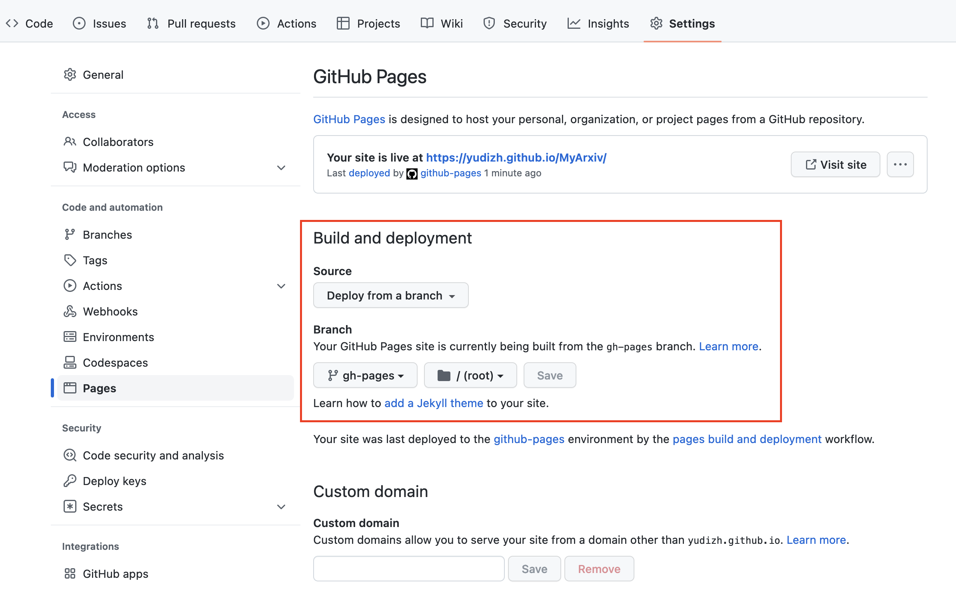Open the three-dot menu beside Visit site
This screenshot has width=956, height=591.
(900, 164)
